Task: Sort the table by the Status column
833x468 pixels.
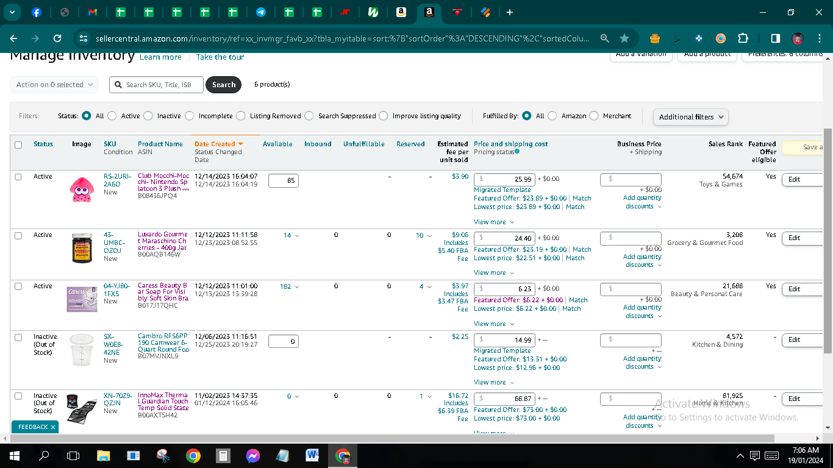Action: point(43,144)
